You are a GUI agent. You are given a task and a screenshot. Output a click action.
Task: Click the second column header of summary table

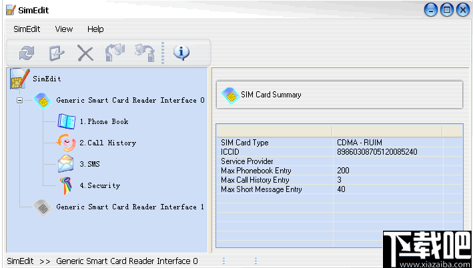(x=387, y=131)
